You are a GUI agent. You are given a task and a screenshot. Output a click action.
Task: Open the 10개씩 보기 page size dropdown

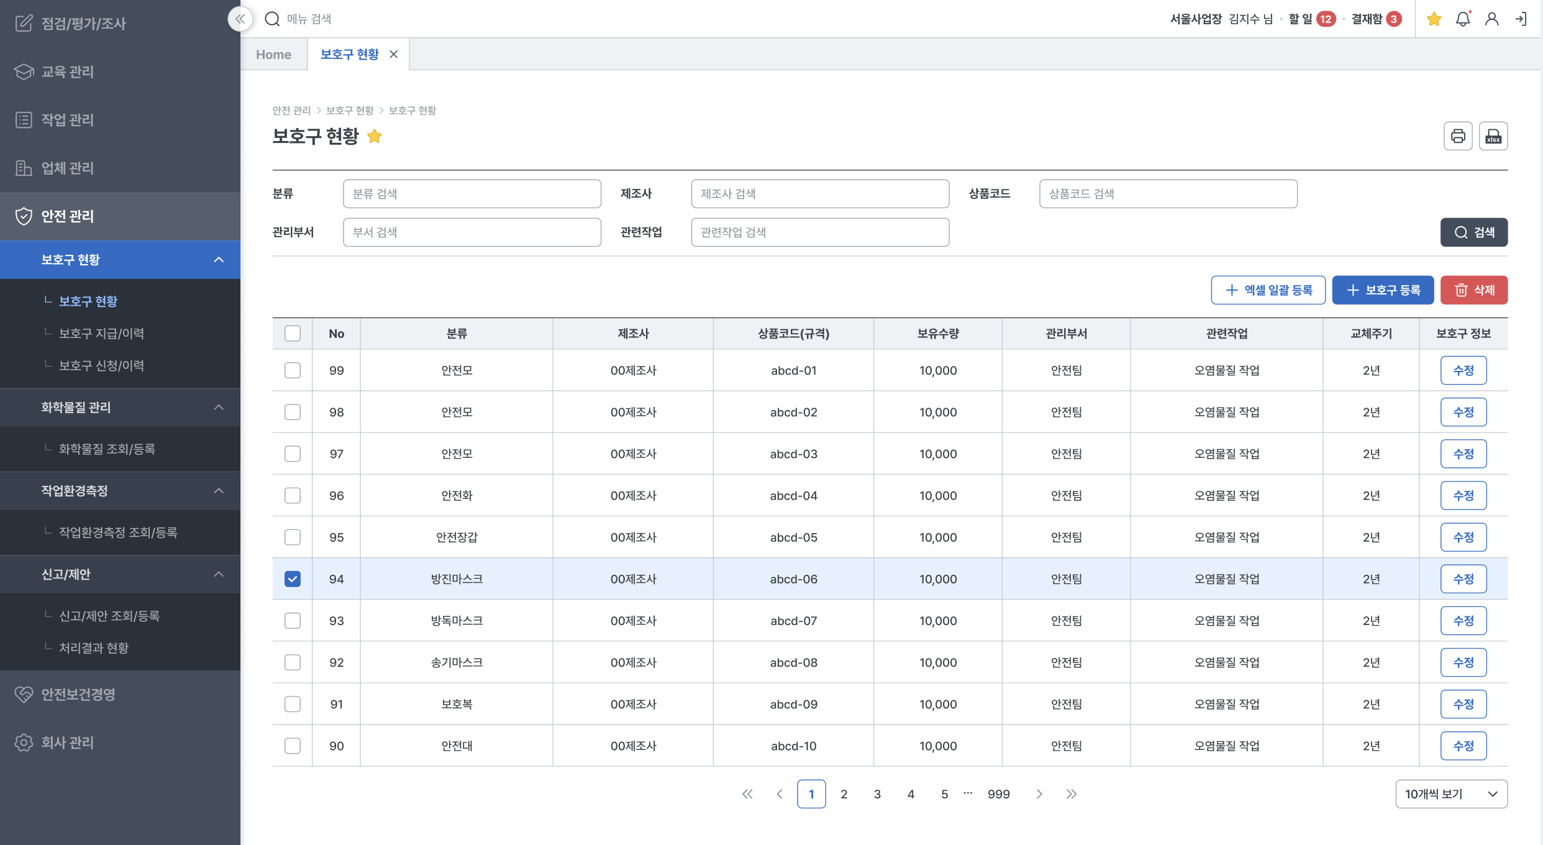(x=1451, y=794)
